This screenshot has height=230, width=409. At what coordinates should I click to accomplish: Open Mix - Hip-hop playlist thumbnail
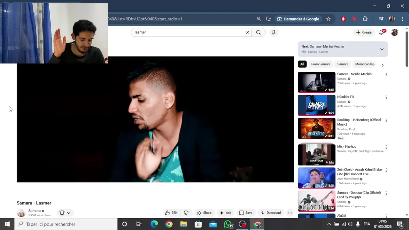tap(317, 155)
